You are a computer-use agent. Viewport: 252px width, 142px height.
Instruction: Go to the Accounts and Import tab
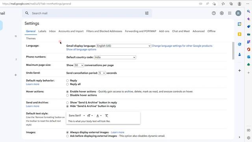[x=71, y=31]
